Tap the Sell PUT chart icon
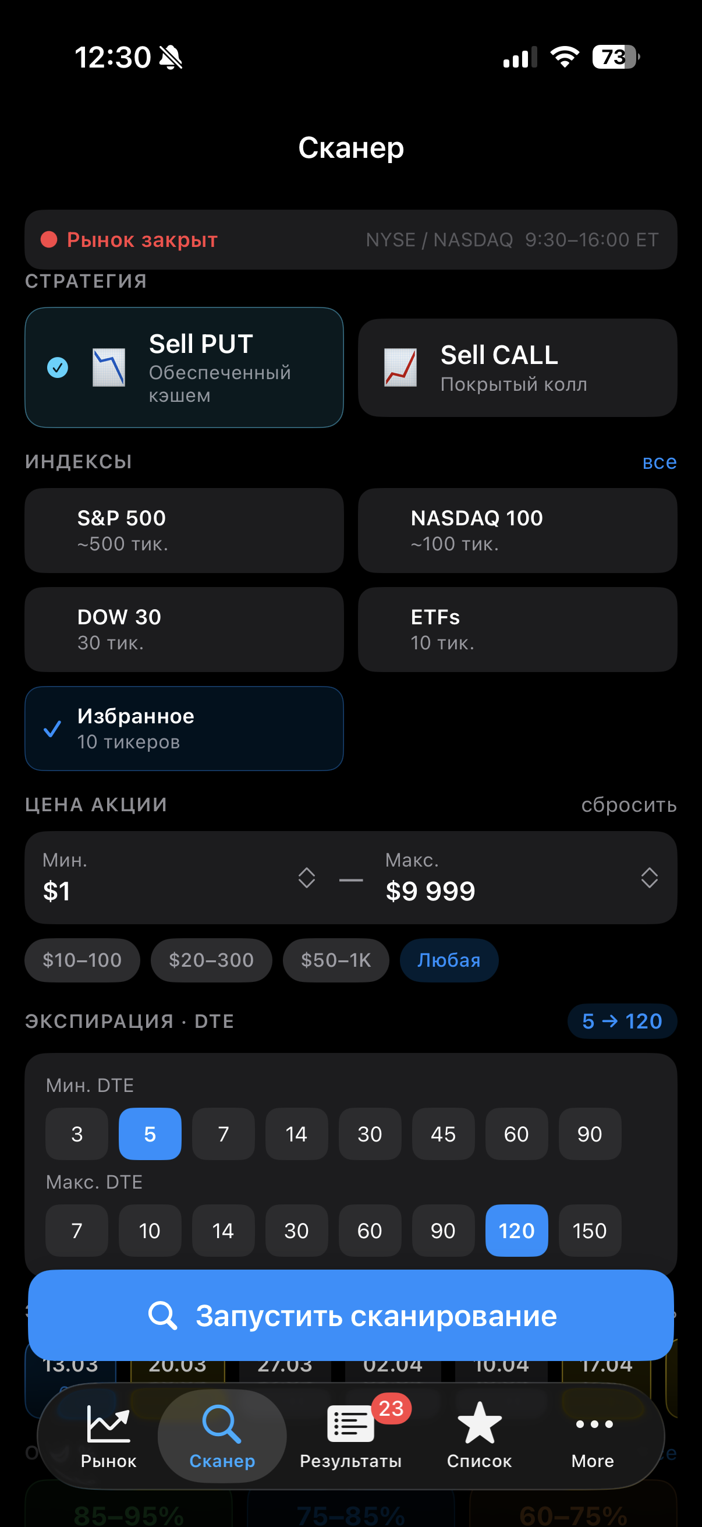The image size is (702, 1527). pyautogui.click(x=109, y=367)
